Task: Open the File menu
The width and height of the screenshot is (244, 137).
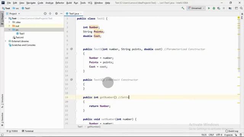Action: pos(9,3)
